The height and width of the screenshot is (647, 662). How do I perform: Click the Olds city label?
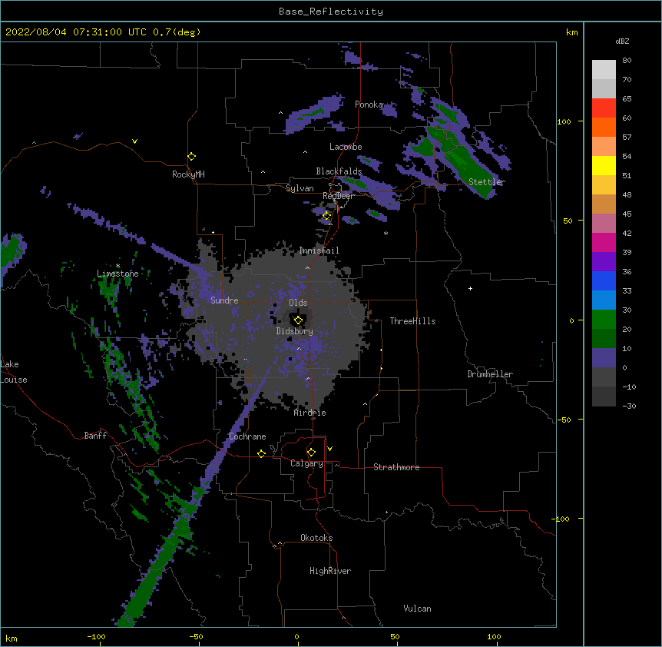tap(298, 303)
